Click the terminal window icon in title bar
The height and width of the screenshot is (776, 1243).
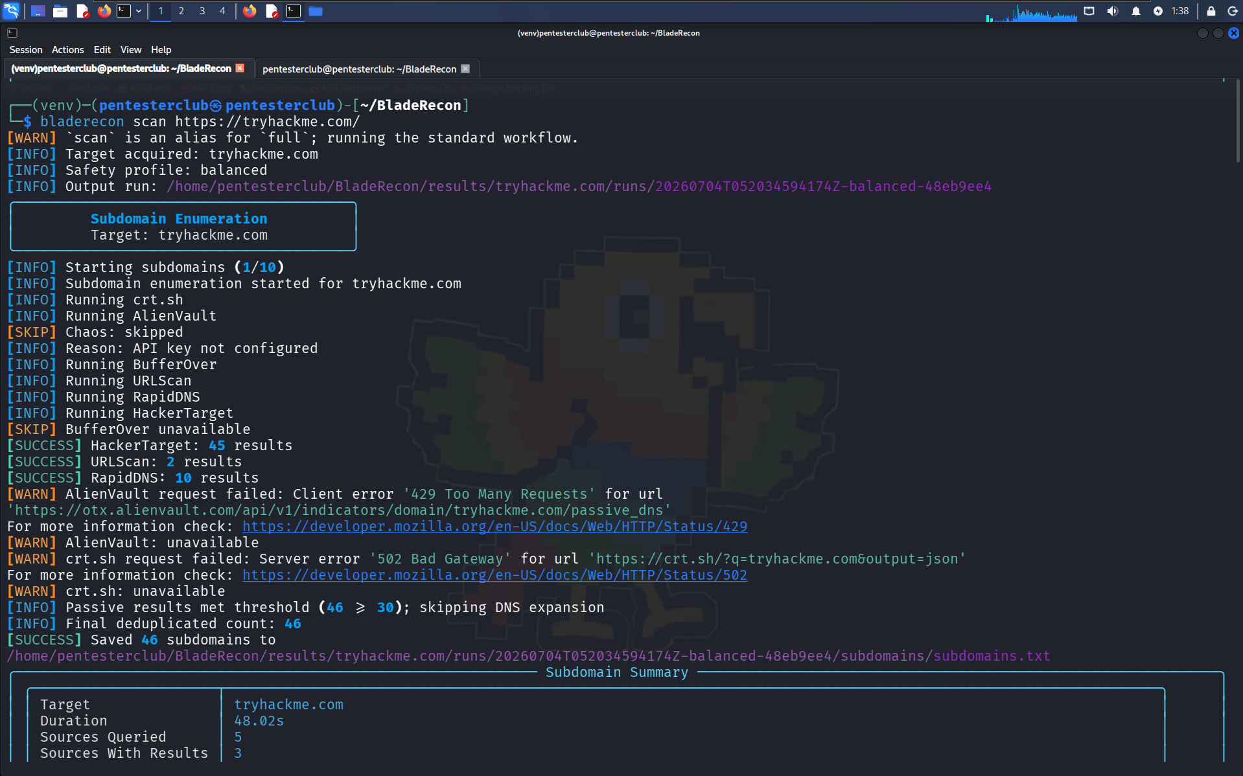coord(12,33)
